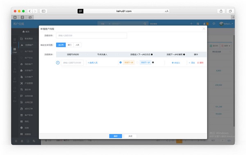Open Safari share icon
This screenshot has width=246, height=155.
coord(221,11)
